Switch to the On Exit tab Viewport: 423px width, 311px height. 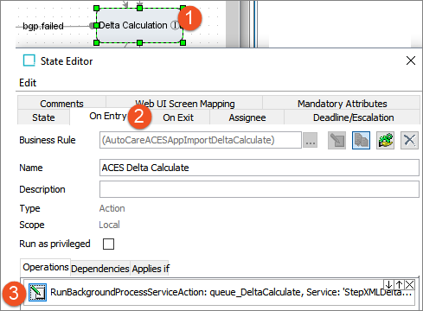click(x=178, y=117)
